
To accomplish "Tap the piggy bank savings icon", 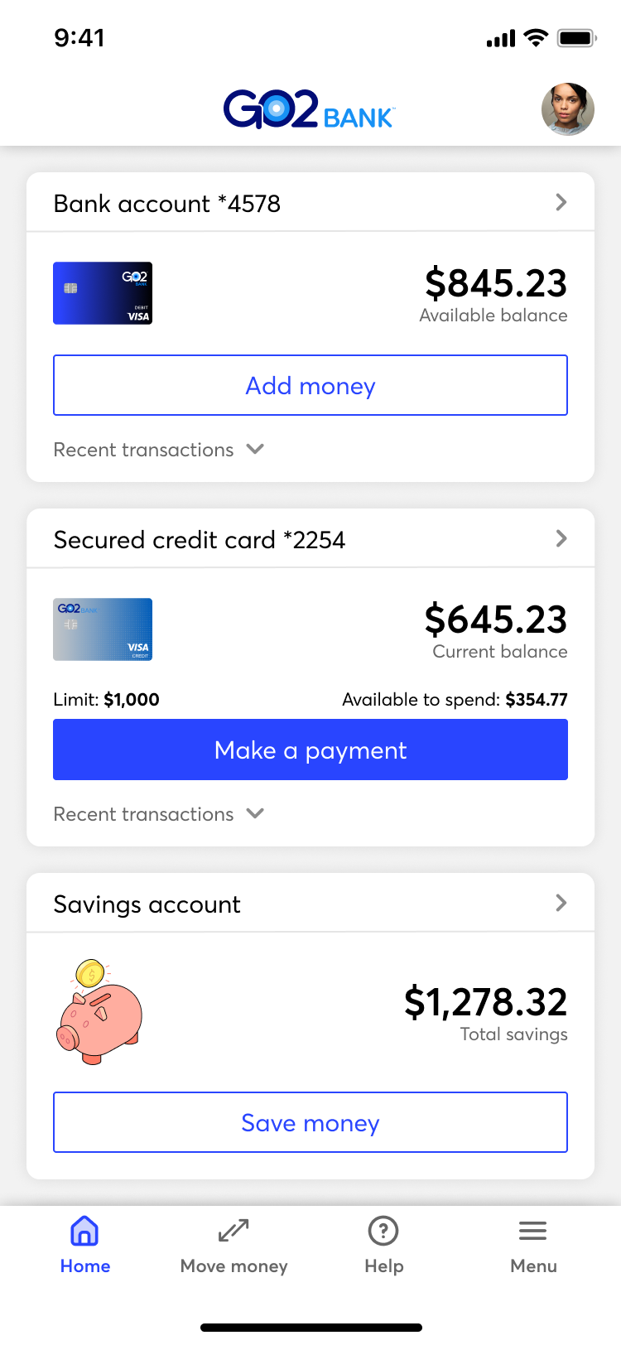I will point(99,1011).
